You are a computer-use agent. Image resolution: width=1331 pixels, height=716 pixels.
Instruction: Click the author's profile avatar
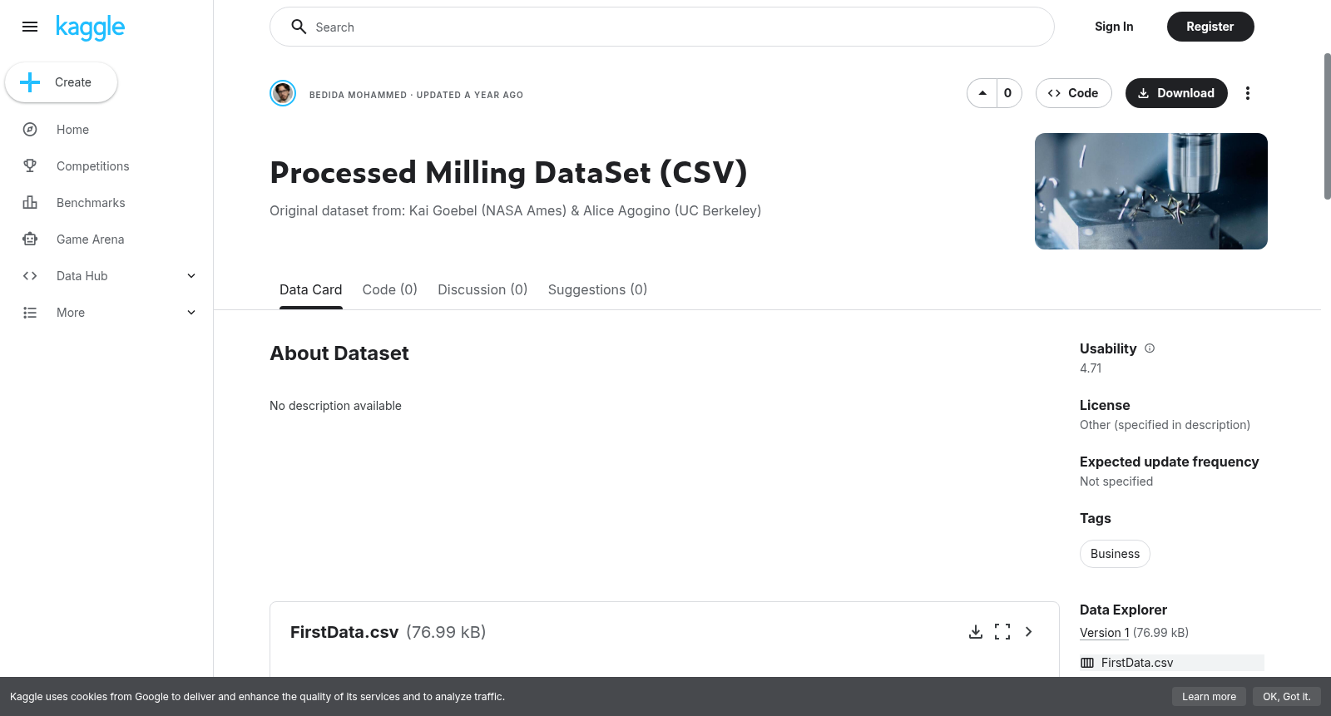point(283,93)
